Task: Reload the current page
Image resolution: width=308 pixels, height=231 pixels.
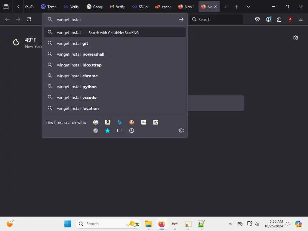Action: [29, 19]
